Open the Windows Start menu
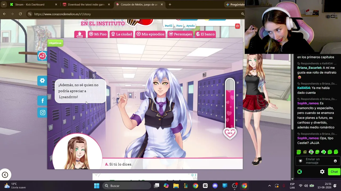 [96, 186]
